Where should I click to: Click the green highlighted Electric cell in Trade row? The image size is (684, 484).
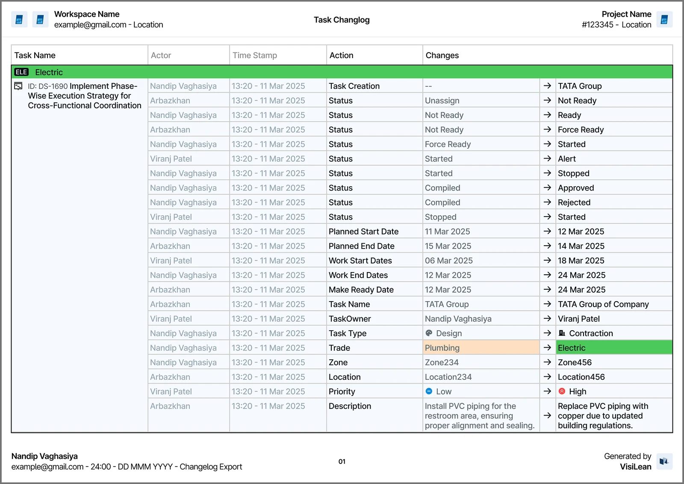click(x=614, y=348)
